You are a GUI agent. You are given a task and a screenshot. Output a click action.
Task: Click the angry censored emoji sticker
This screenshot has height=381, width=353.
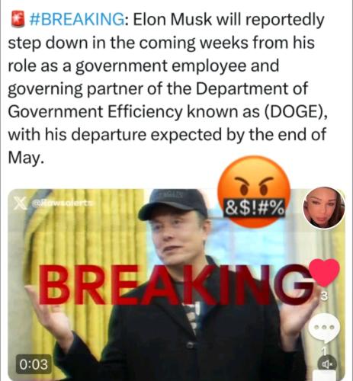[x=254, y=192]
